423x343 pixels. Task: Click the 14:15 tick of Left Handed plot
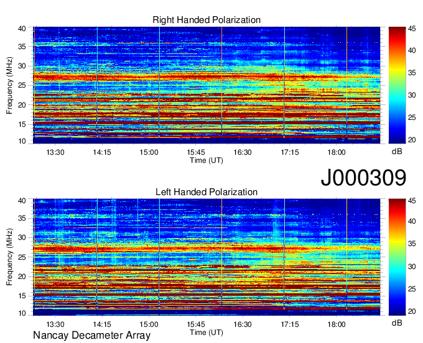[x=102, y=324]
